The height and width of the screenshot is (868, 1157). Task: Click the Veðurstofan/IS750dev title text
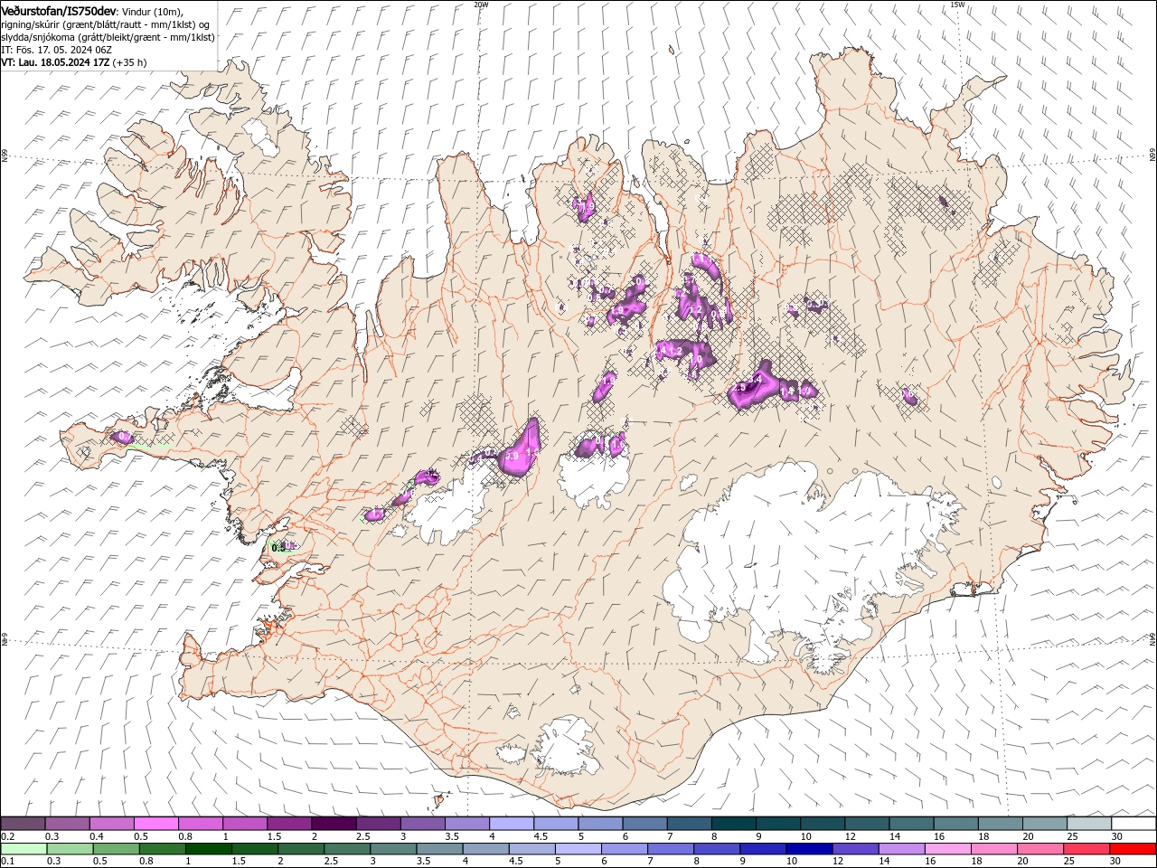(x=59, y=10)
